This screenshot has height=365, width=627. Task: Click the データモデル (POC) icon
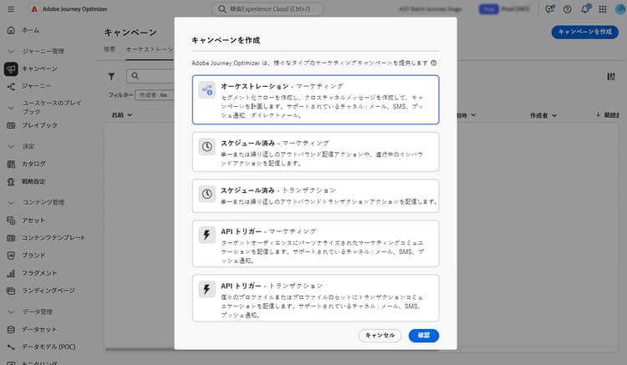pyautogui.click(x=11, y=347)
